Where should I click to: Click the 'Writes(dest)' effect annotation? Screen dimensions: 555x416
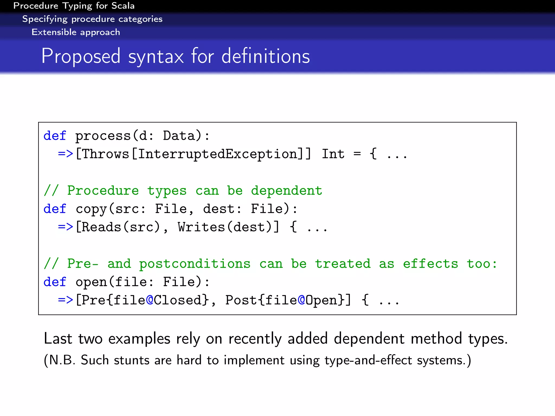coord(225,227)
